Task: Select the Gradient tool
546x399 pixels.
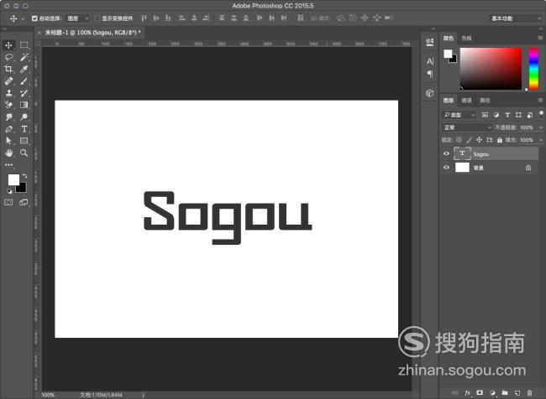Action: pyautogui.click(x=24, y=105)
